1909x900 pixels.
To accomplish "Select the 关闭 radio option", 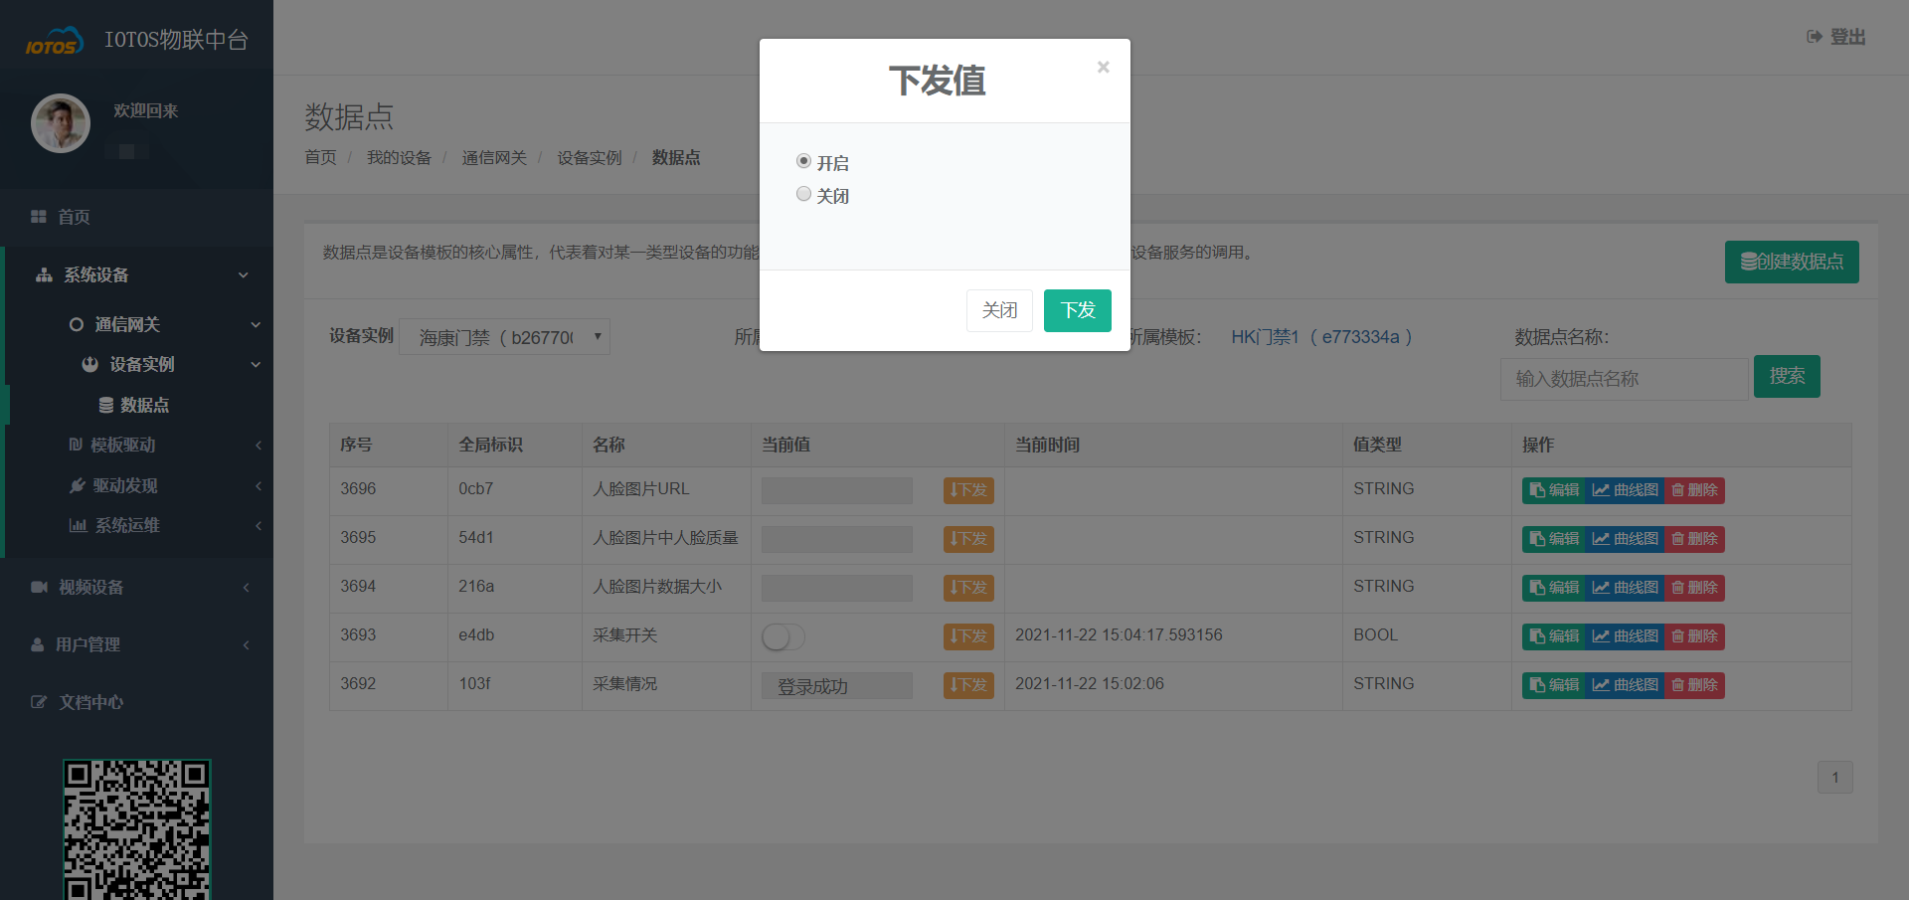I will (803, 194).
